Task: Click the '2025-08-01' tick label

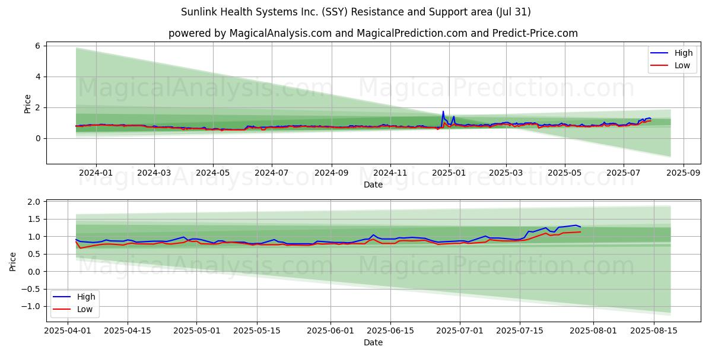Action: (x=593, y=330)
